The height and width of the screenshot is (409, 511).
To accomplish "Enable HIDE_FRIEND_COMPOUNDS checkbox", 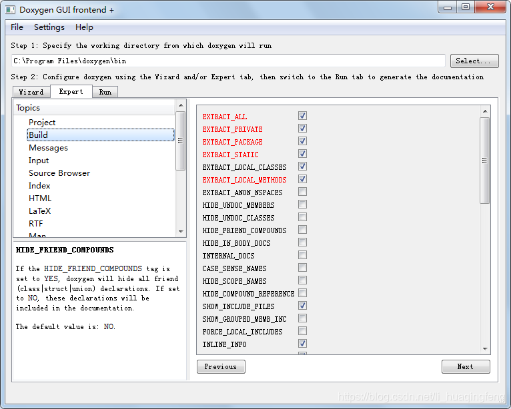I will 302,230.
